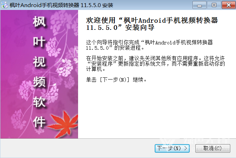
Task: Click the arrow on the 下一步 button
Action: 186,148
